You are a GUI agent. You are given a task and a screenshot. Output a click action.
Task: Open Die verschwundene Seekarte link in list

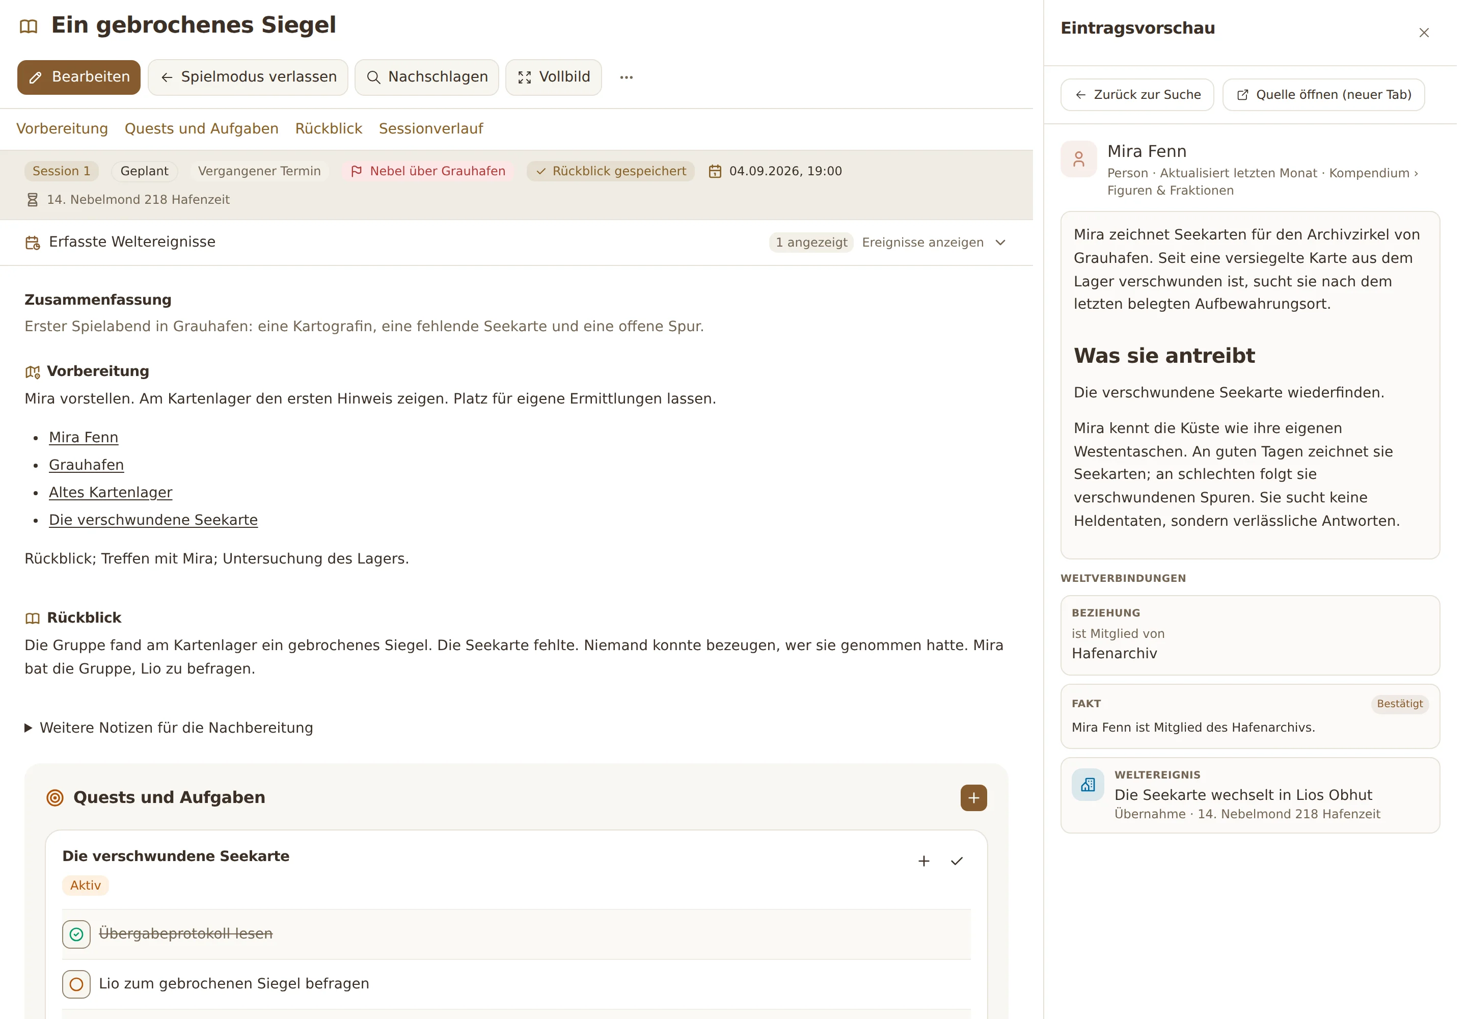(x=153, y=520)
